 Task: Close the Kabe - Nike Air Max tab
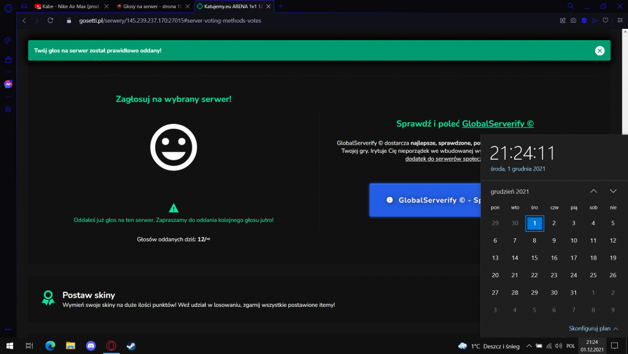pos(106,6)
